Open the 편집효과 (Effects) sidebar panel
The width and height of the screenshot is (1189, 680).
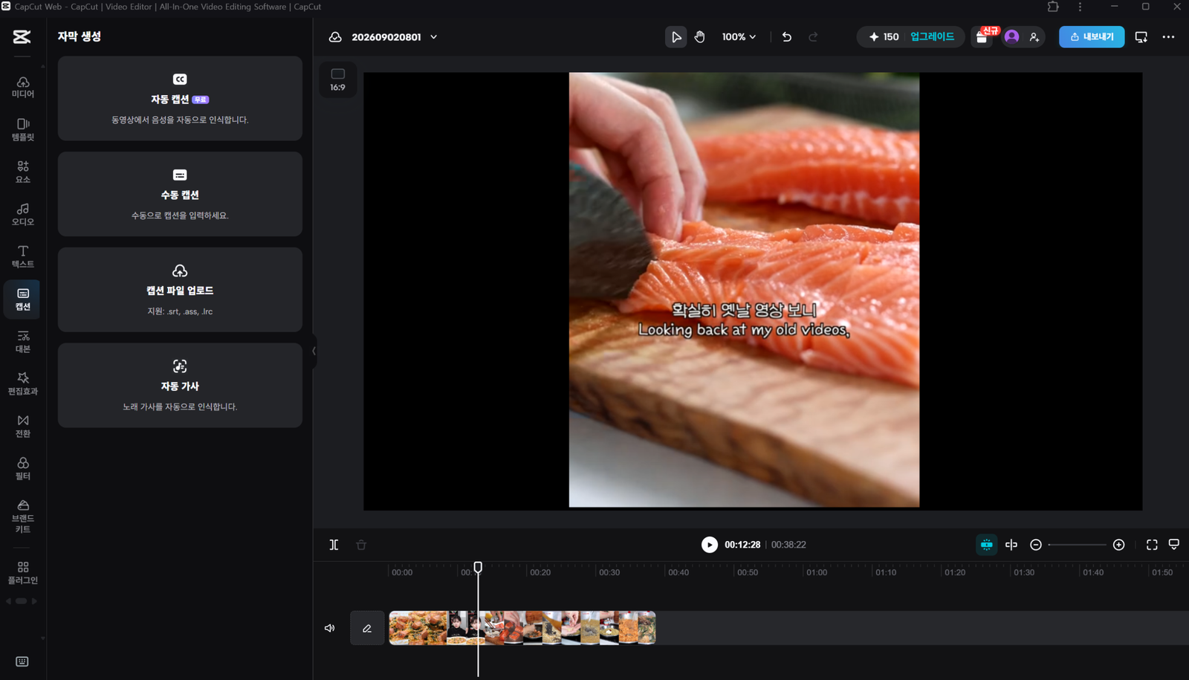(23, 383)
